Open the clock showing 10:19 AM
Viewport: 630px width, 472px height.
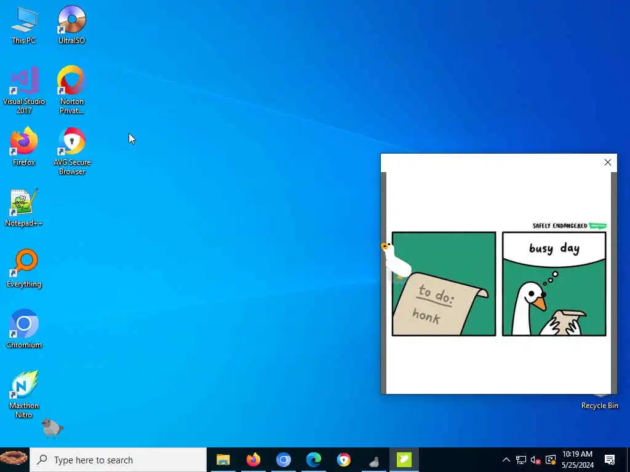point(577,460)
